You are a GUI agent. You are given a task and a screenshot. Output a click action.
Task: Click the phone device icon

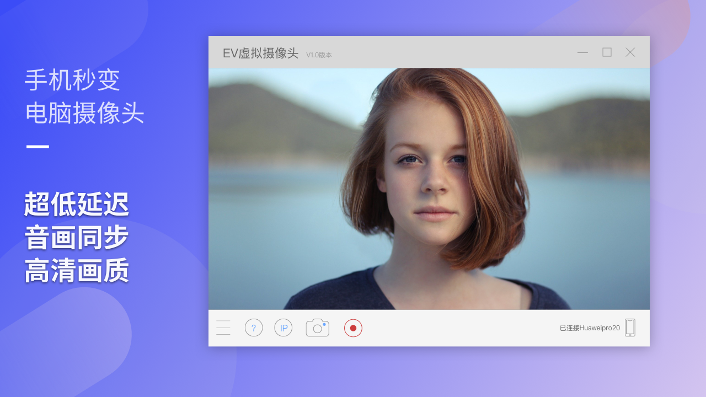(x=630, y=328)
